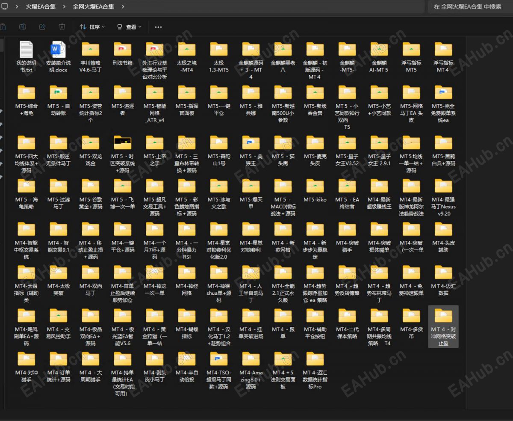
Task: Select the MT4-对冲猎手 folder
Action: click(x=26, y=367)
